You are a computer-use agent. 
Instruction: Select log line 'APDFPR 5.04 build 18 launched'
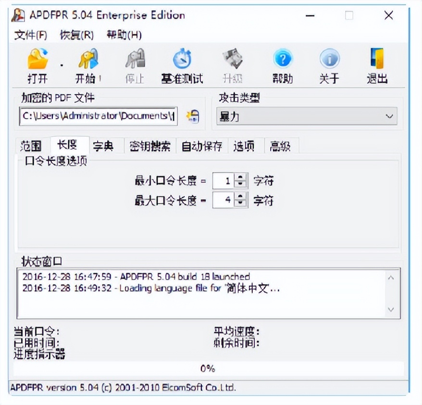tap(136, 277)
